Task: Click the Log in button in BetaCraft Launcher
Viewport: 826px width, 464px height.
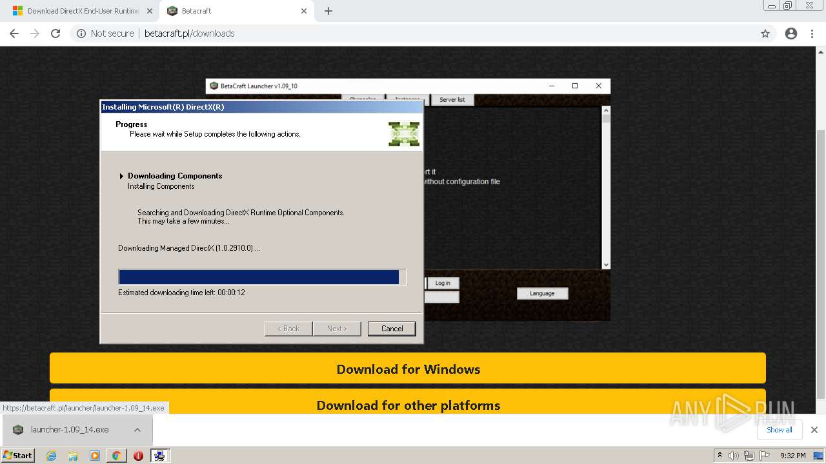Action: tap(443, 283)
